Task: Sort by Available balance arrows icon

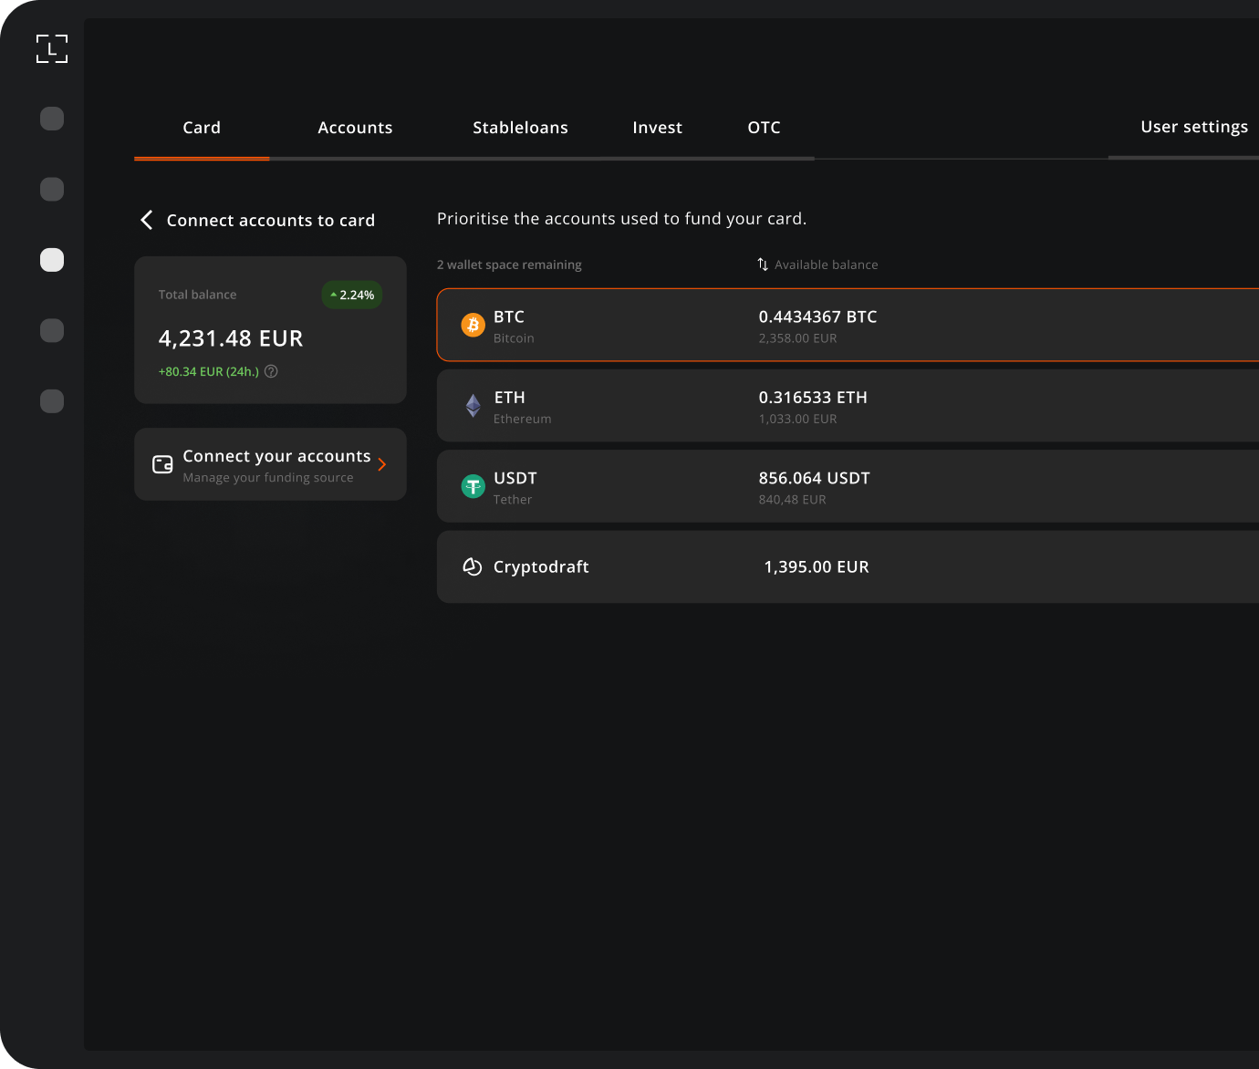Action: 763,265
